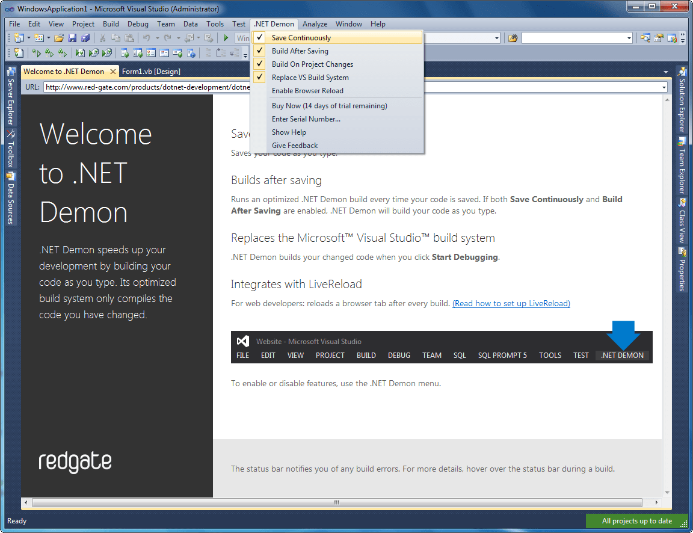Choose Show Help menu item
This screenshot has width=693, height=533.
tap(337, 132)
